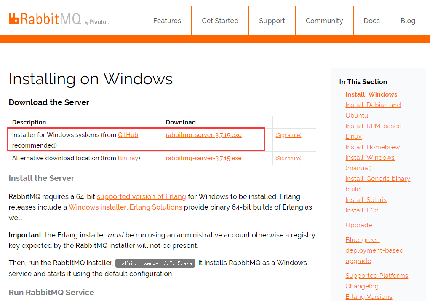
Task: Open the Get Started menu
Action: [x=220, y=21]
